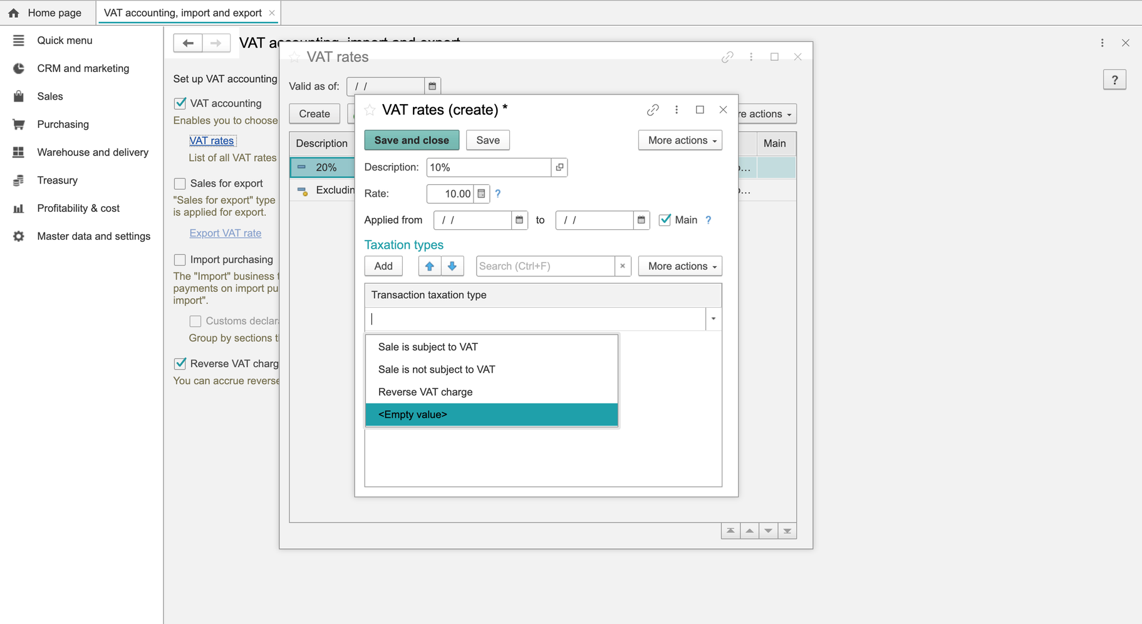This screenshot has width=1142, height=624.
Task: Open Master data and settings
Action: click(x=93, y=236)
